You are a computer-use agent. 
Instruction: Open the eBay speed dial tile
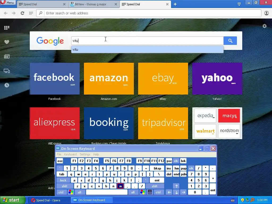point(163,79)
